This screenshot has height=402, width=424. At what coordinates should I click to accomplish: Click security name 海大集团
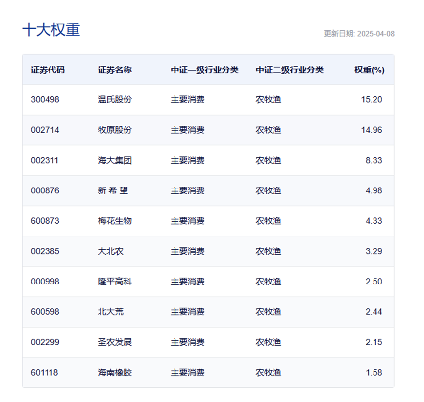(115, 160)
